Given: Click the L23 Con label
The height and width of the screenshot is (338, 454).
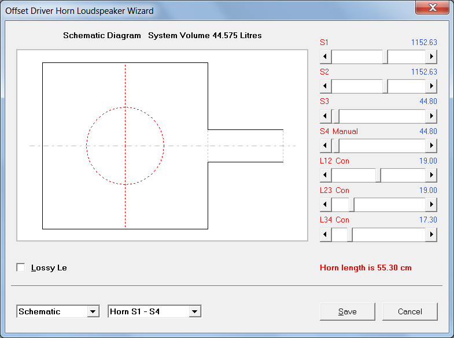Looking at the screenshot, I should pos(334,191).
